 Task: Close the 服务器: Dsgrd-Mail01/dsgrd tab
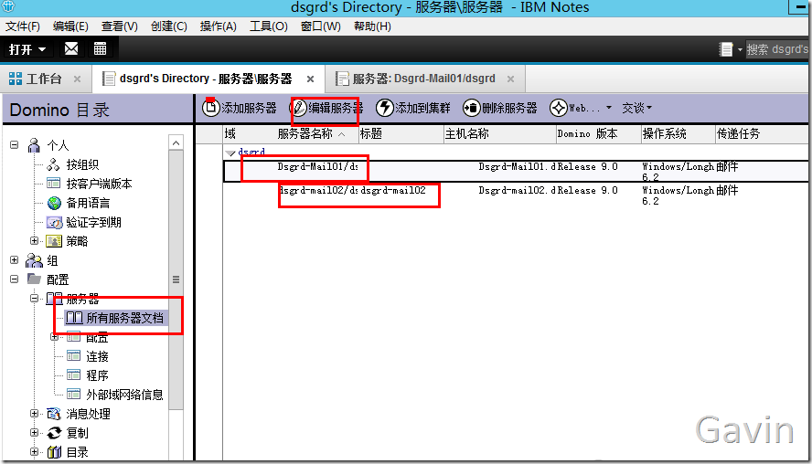(x=510, y=79)
